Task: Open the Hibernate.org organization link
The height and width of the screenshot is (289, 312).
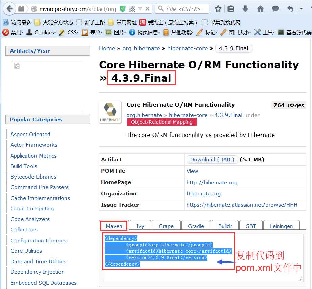Action: 203,193
